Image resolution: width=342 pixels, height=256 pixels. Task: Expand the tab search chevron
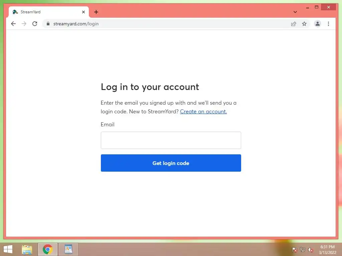click(x=295, y=12)
